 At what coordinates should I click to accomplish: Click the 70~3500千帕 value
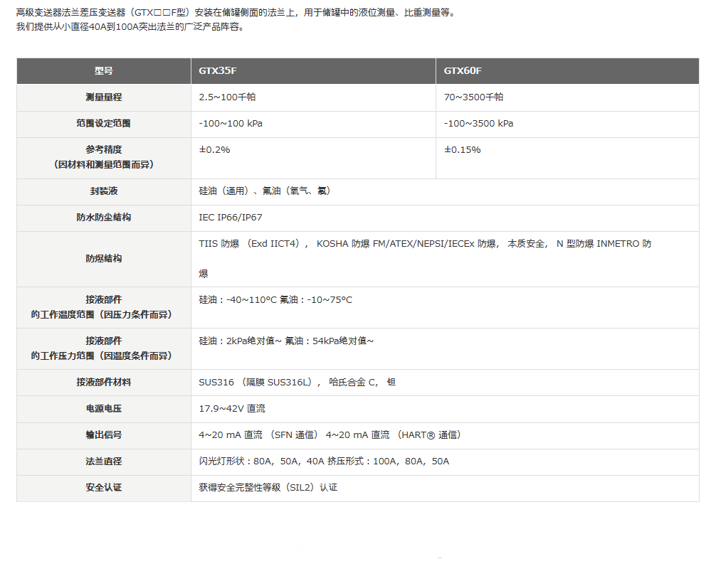click(474, 97)
